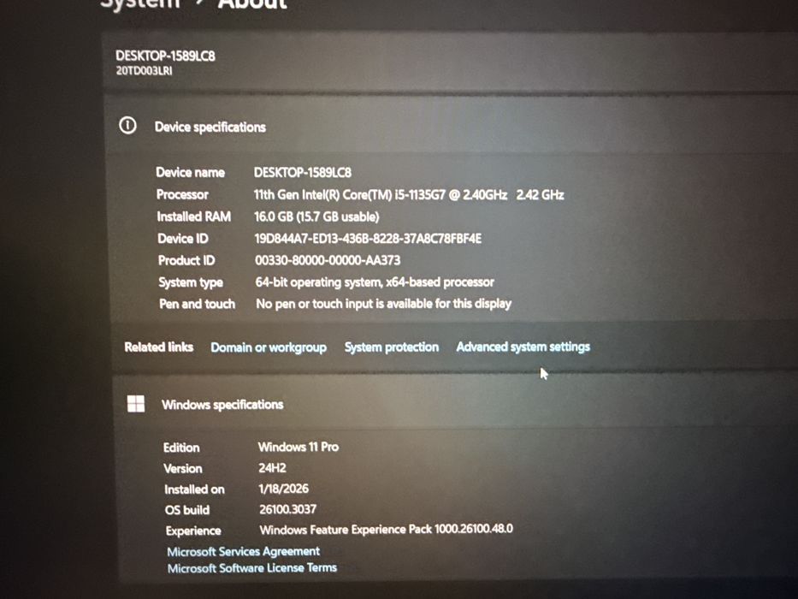
Task: Click the Device ID label
Action: pos(183,239)
